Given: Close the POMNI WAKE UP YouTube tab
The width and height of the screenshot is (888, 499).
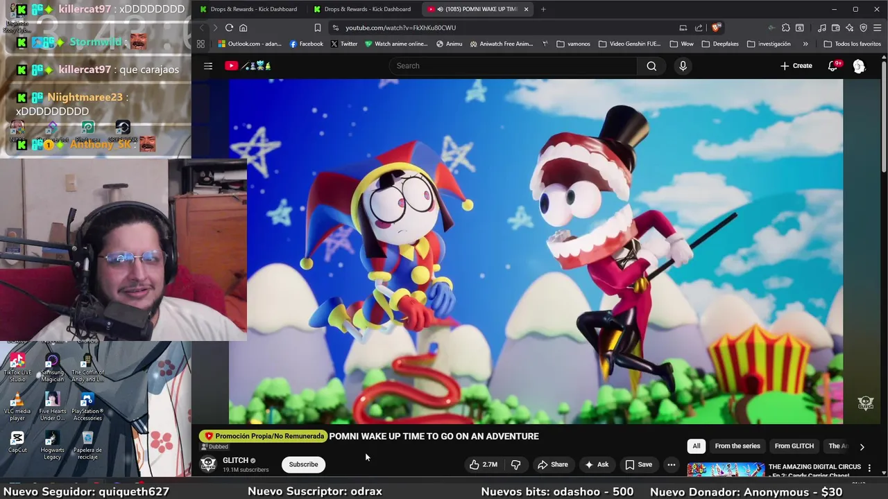Looking at the screenshot, I should pos(526,9).
